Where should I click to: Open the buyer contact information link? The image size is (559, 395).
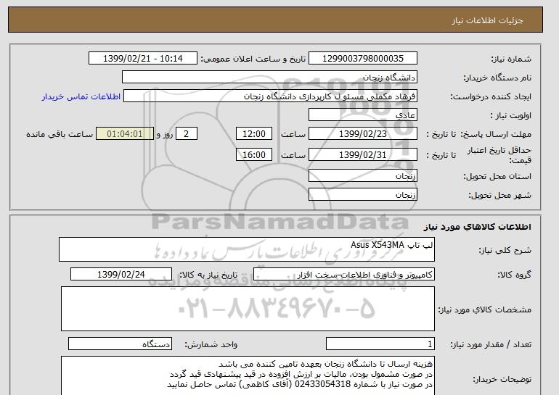(x=81, y=96)
